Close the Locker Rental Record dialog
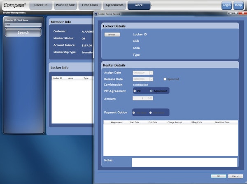 242,14
